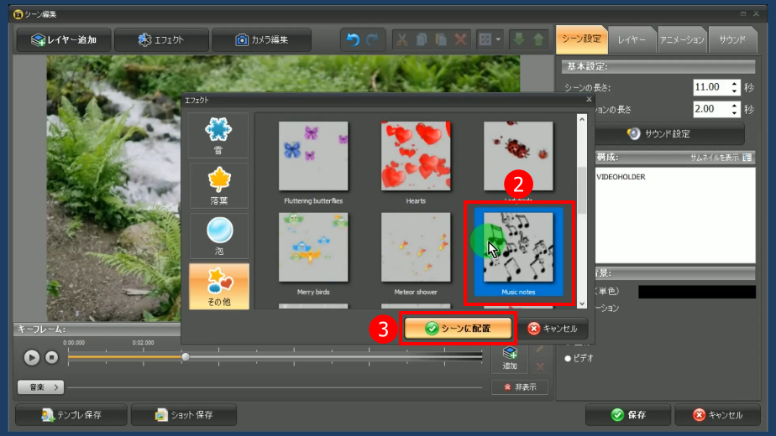Increase the scene length spinner value
The height and width of the screenshot is (436, 776).
coord(735,83)
